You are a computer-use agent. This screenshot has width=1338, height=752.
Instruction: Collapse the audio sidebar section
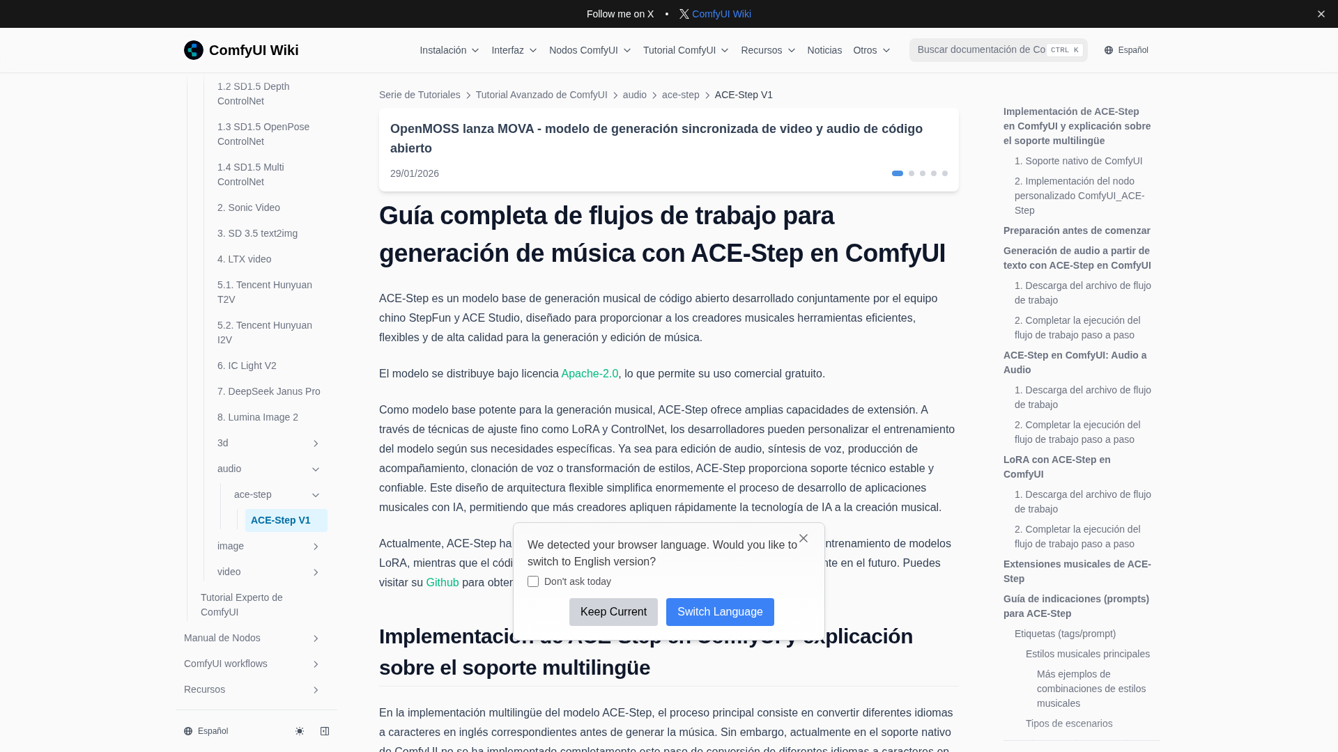tap(315, 469)
